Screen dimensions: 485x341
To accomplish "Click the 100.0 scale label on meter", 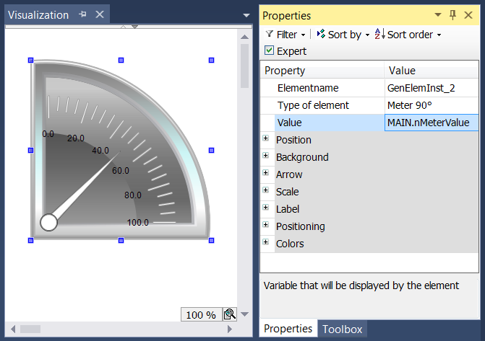I will pos(137,223).
